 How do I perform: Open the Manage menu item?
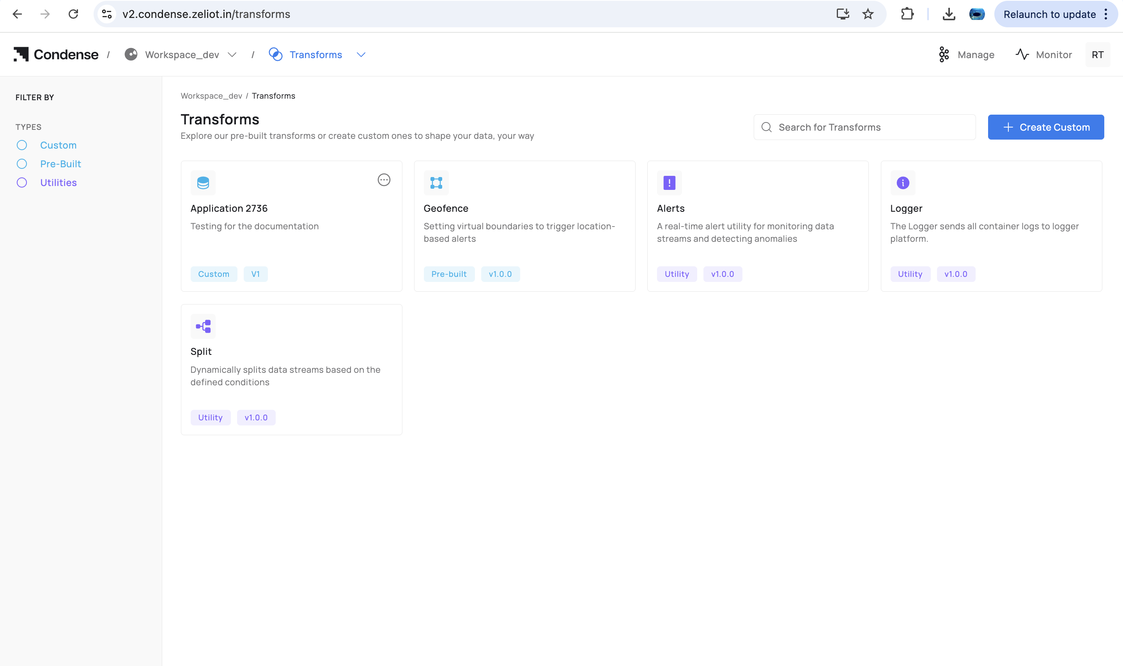point(966,55)
